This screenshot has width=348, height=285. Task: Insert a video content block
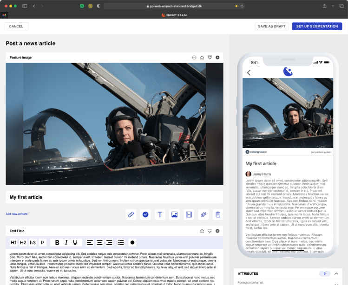(189, 214)
